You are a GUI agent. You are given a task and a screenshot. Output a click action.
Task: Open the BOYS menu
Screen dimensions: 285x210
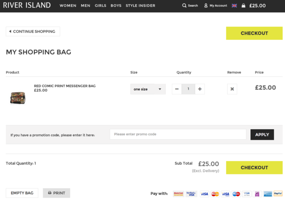116,6
